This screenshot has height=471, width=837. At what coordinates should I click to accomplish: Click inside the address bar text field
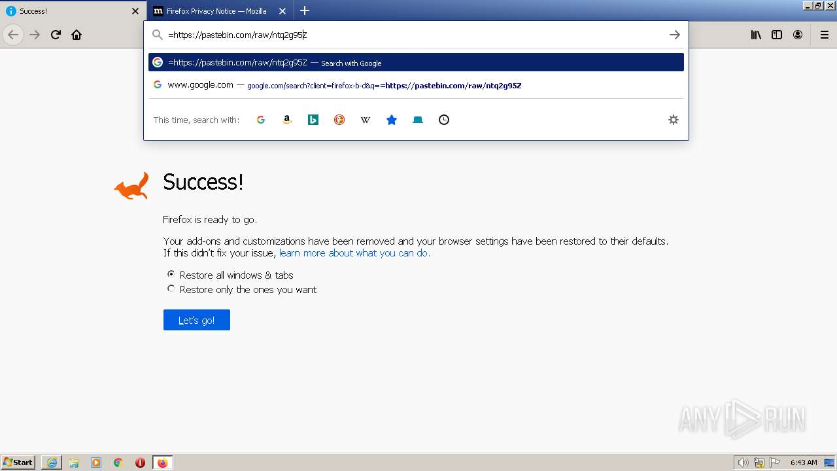tap(415, 35)
